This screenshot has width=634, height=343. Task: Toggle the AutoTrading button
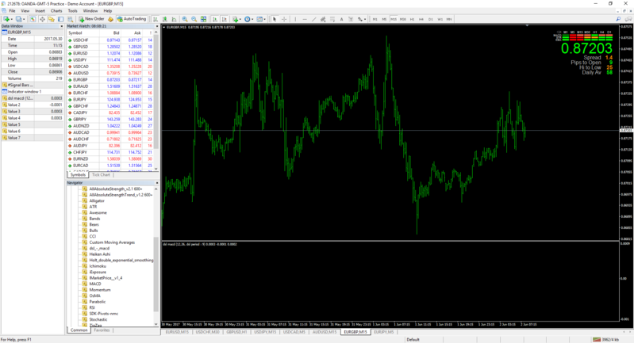click(x=132, y=19)
